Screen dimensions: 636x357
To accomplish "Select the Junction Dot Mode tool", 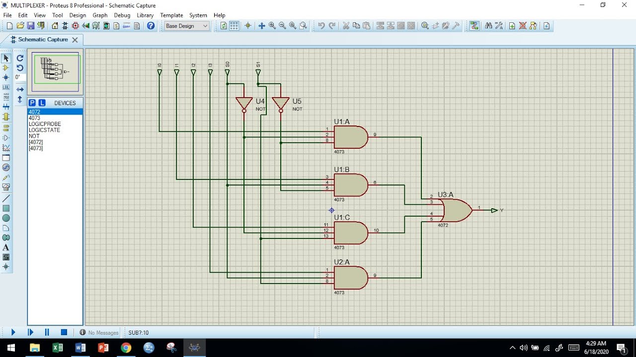I will pos(6,77).
